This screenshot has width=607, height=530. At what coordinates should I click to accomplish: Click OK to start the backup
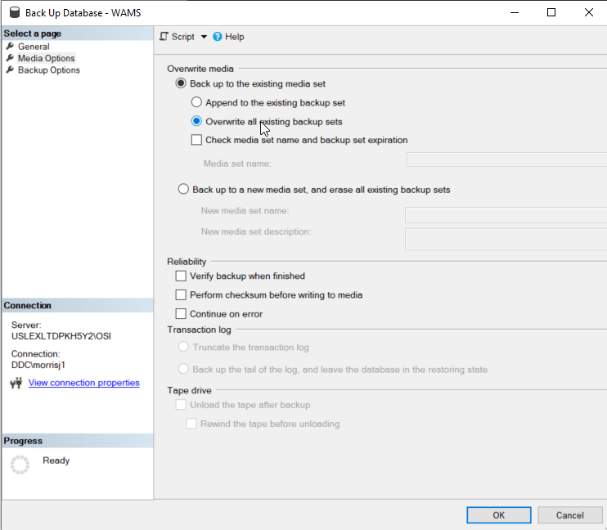click(x=499, y=515)
